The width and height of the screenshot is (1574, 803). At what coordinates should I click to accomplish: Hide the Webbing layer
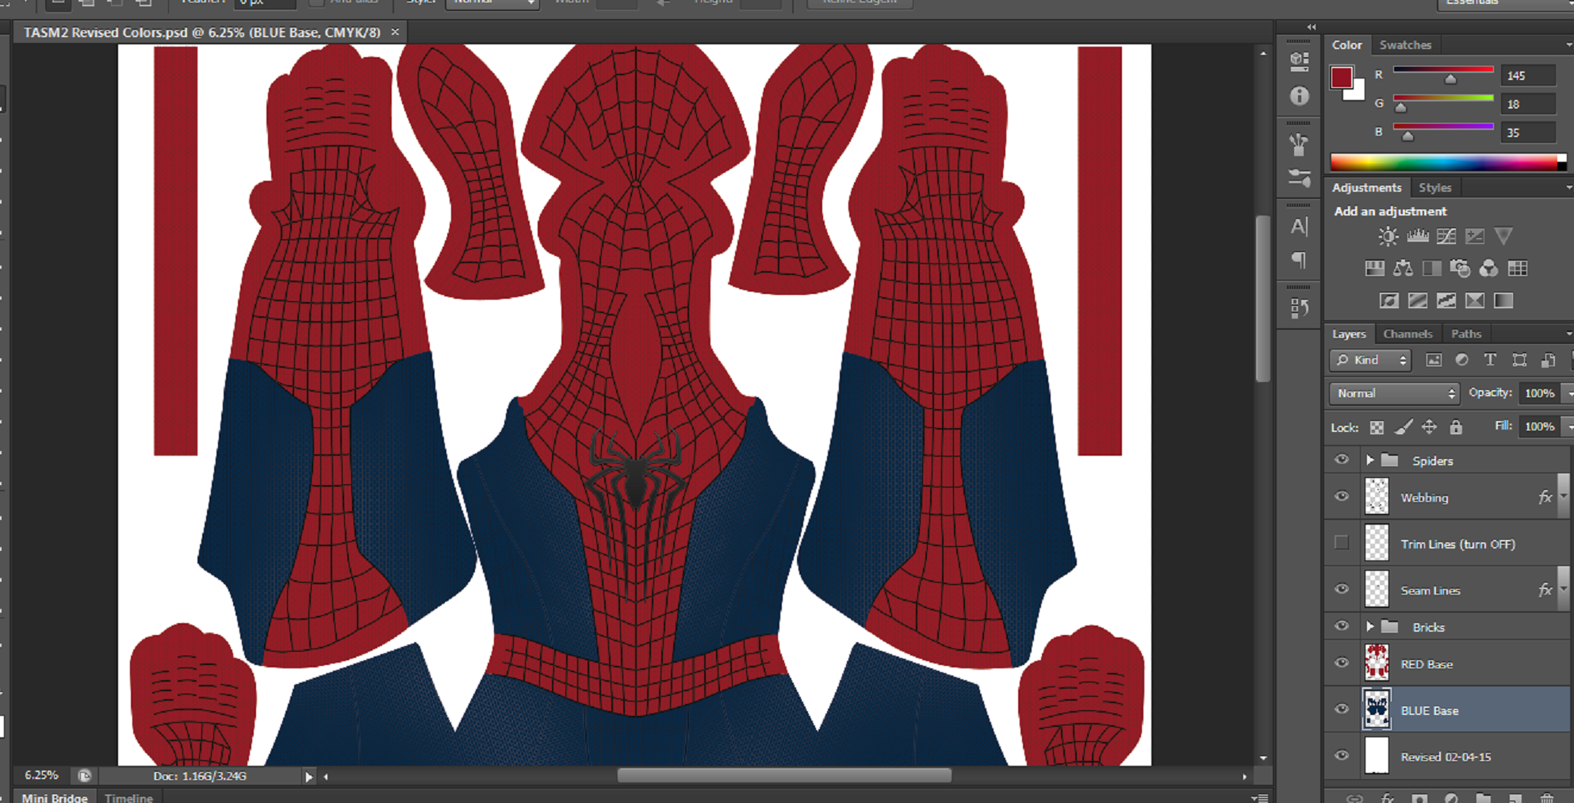click(x=1342, y=497)
